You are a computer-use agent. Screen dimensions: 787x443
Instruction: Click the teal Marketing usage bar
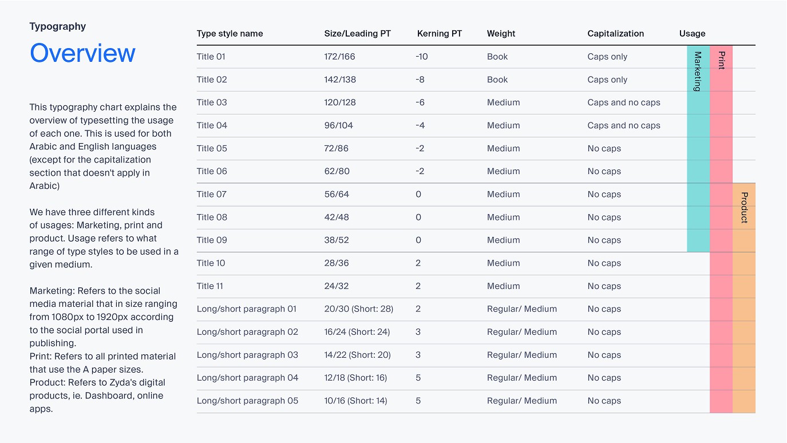click(698, 149)
